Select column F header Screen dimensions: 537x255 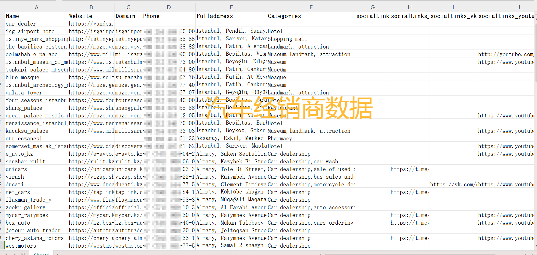[311, 7]
